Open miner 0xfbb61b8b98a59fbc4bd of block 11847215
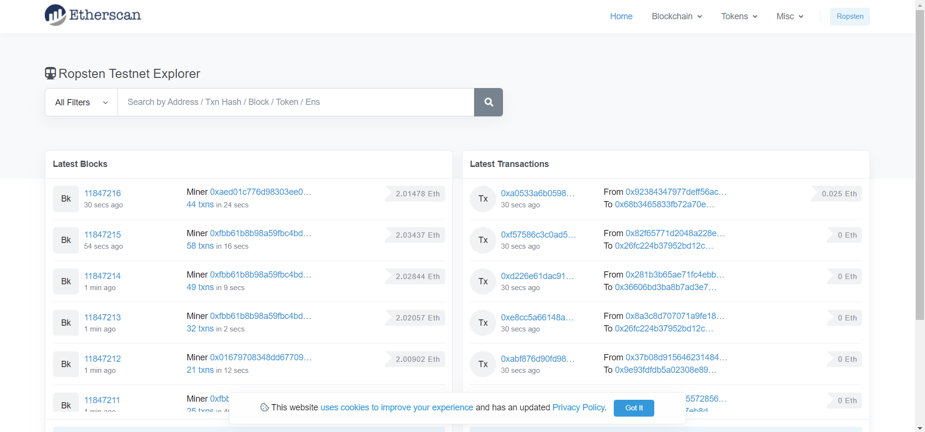925x432 pixels. click(x=261, y=233)
